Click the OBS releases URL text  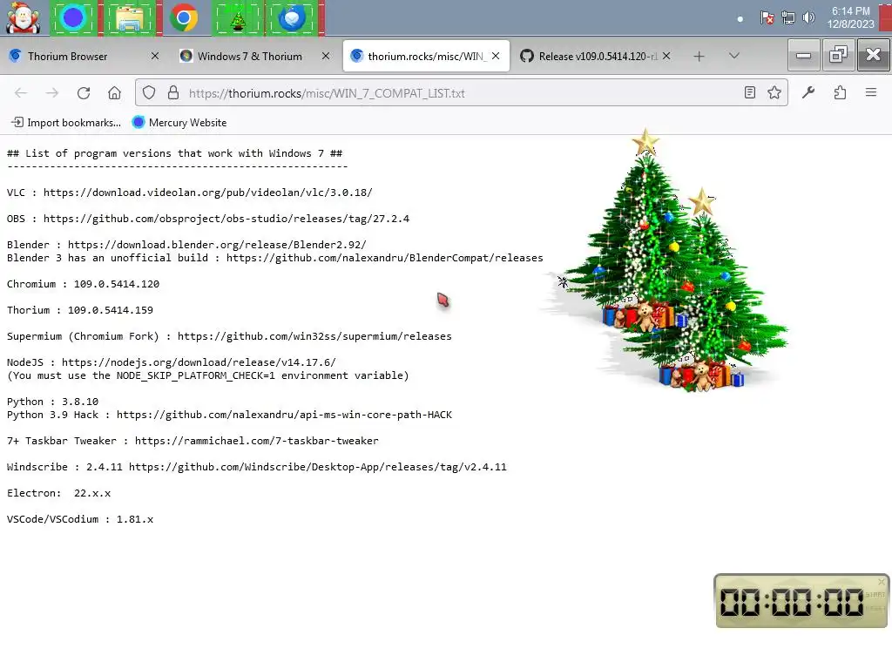click(x=226, y=219)
